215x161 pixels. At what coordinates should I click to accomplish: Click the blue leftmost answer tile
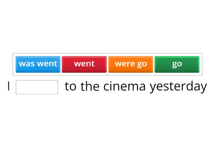pos(38,64)
